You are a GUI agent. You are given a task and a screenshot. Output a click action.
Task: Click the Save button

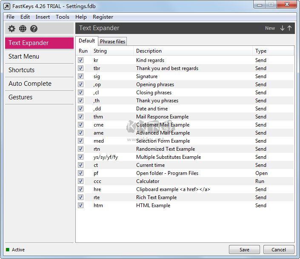(x=244, y=250)
